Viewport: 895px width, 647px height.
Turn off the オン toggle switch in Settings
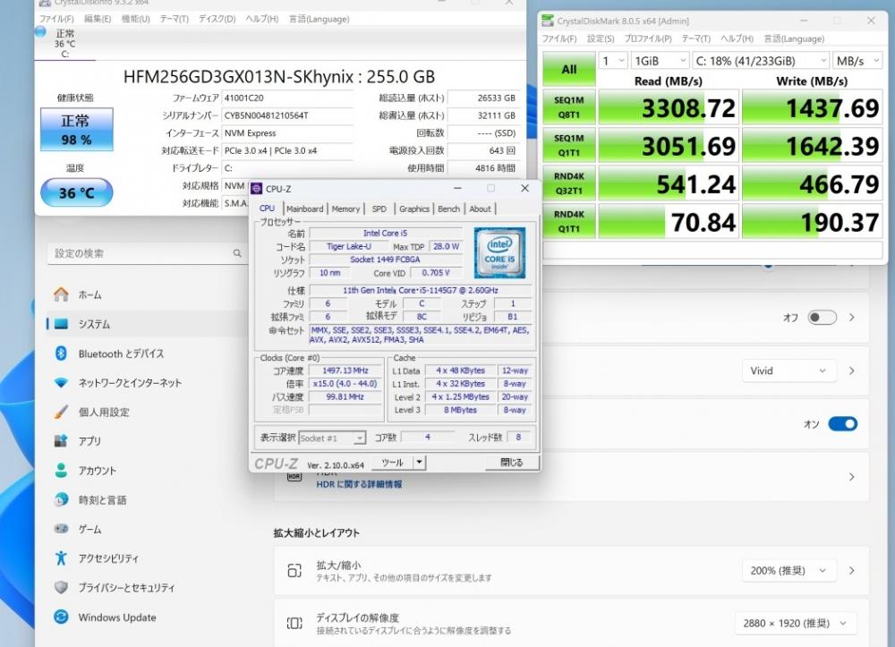[842, 424]
